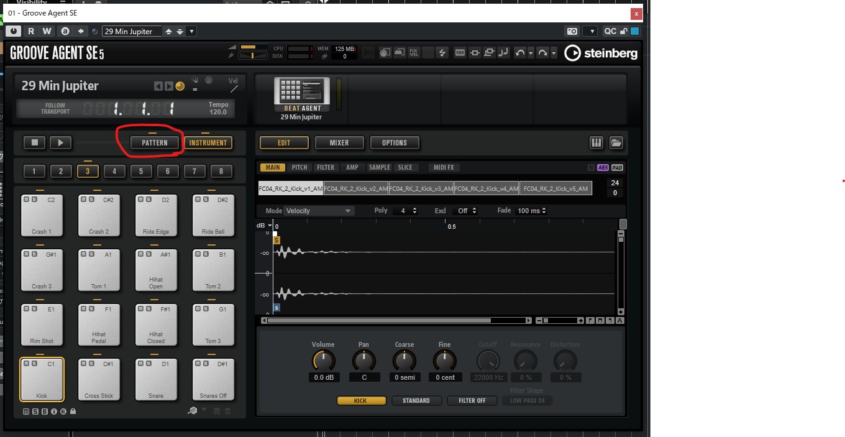Select pad group 1
This screenshot has width=845, height=437.
coord(34,172)
